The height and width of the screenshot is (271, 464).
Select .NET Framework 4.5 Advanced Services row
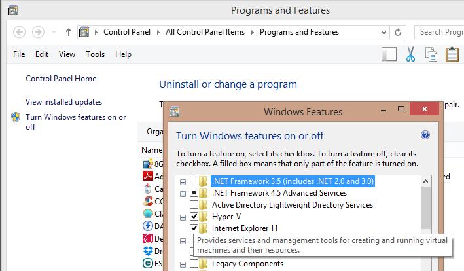coord(279,193)
